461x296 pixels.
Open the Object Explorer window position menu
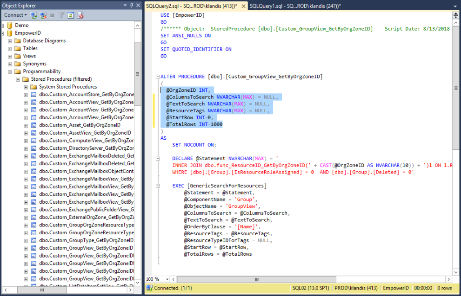[x=125, y=5]
